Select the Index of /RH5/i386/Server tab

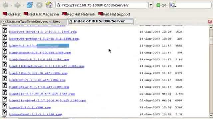coord(101,21)
